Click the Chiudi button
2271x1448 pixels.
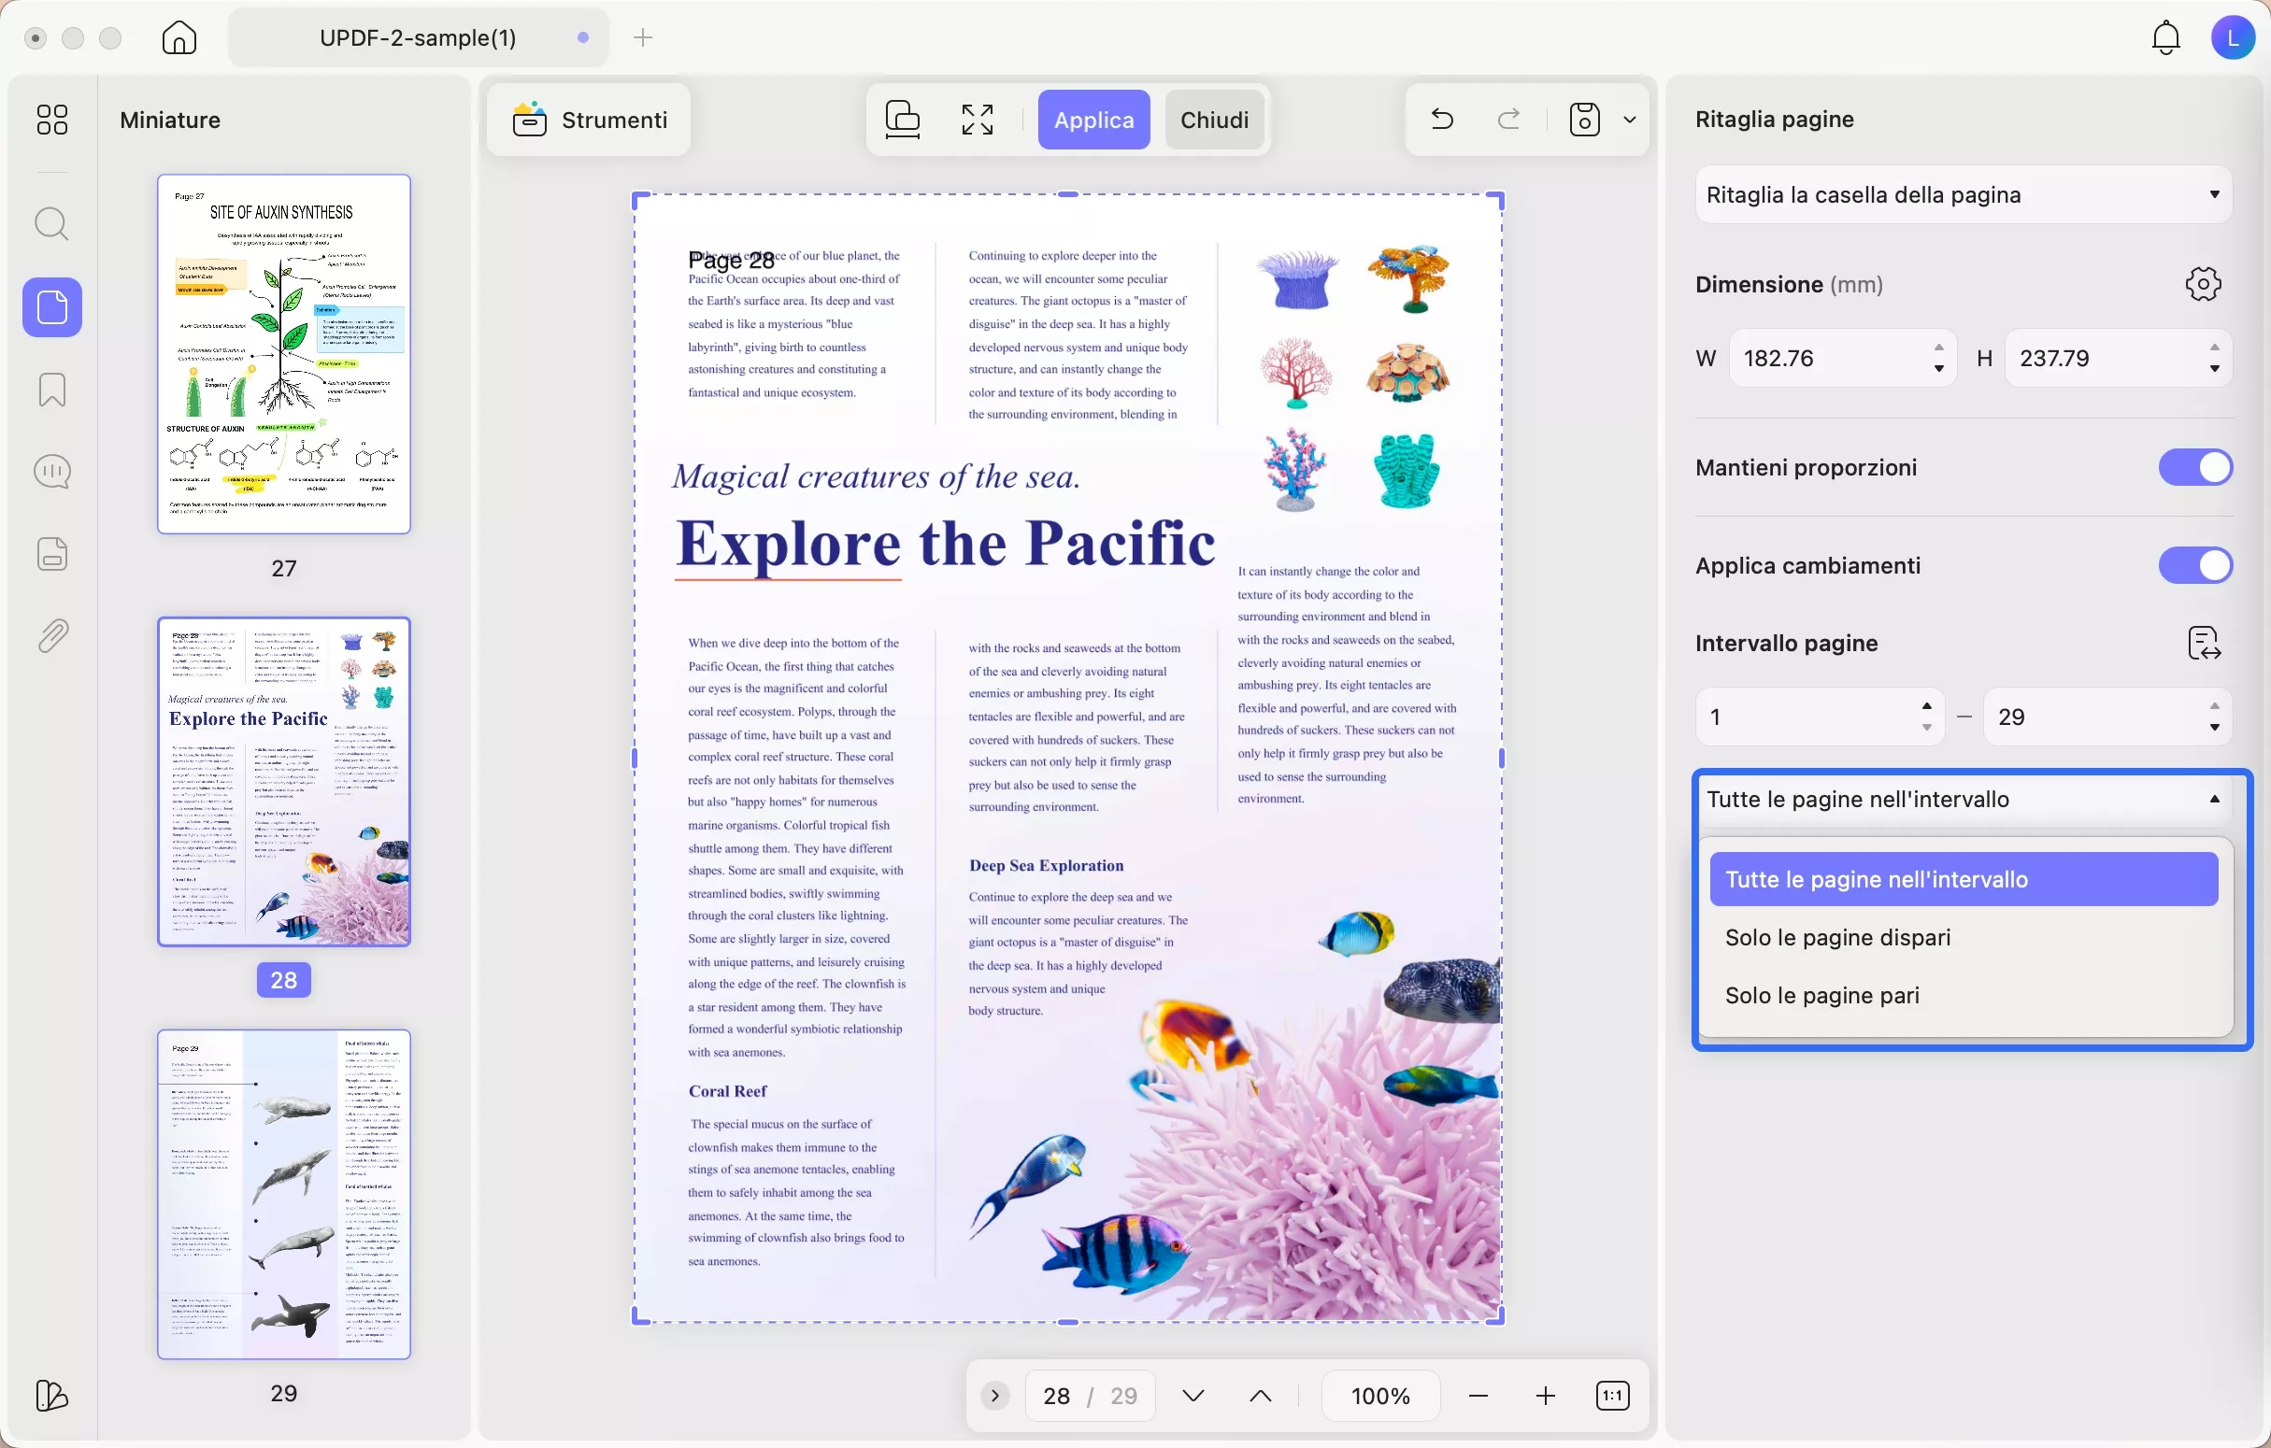[1214, 120]
